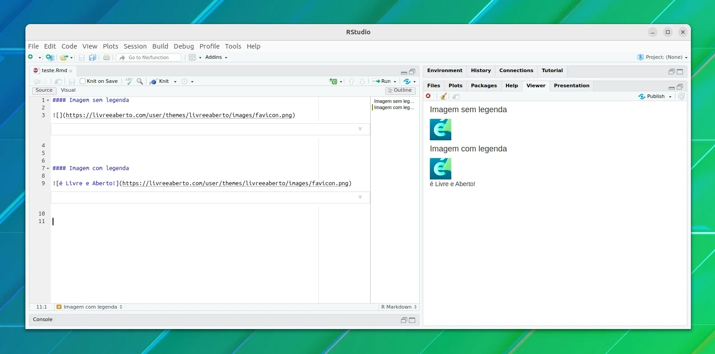Viewport: 715px width, 354px height.
Task: Open the Knit options dropdown arrow
Action: pos(175,81)
